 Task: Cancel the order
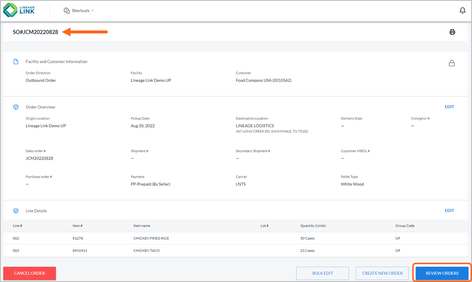tap(29, 273)
